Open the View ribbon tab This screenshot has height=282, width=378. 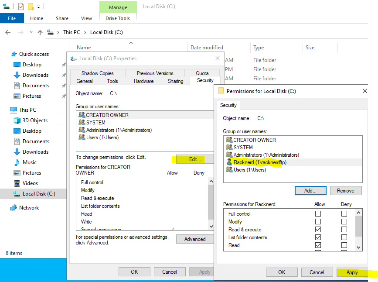[87, 18]
